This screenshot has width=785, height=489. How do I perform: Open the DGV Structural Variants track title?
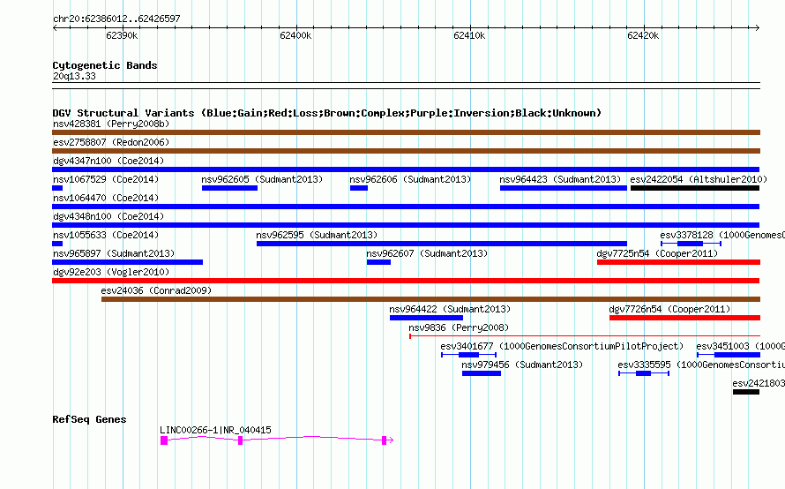click(327, 113)
